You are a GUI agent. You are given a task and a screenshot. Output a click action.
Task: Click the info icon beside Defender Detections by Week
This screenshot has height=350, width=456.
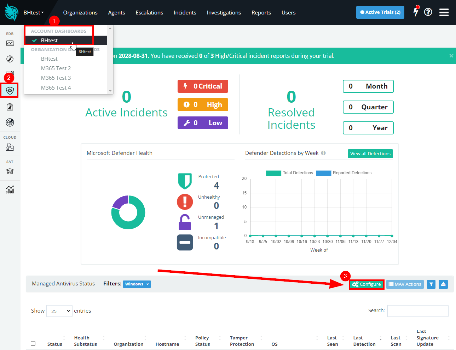click(x=323, y=153)
